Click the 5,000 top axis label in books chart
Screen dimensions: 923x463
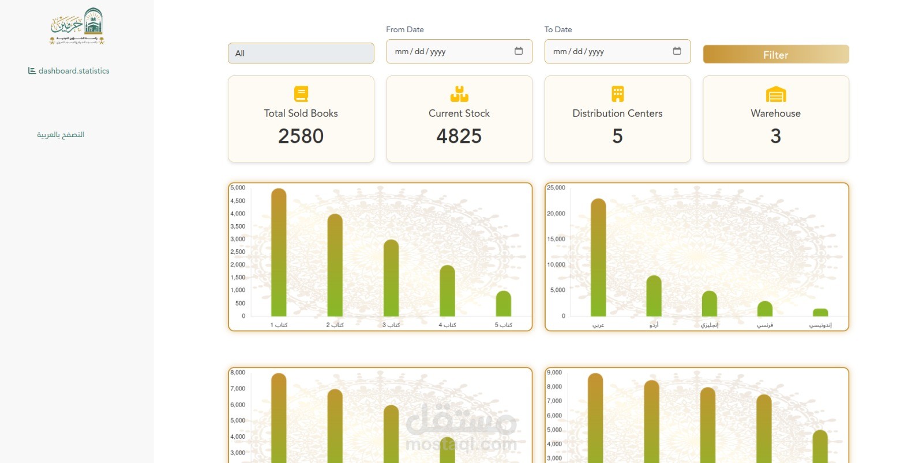pyautogui.click(x=238, y=188)
